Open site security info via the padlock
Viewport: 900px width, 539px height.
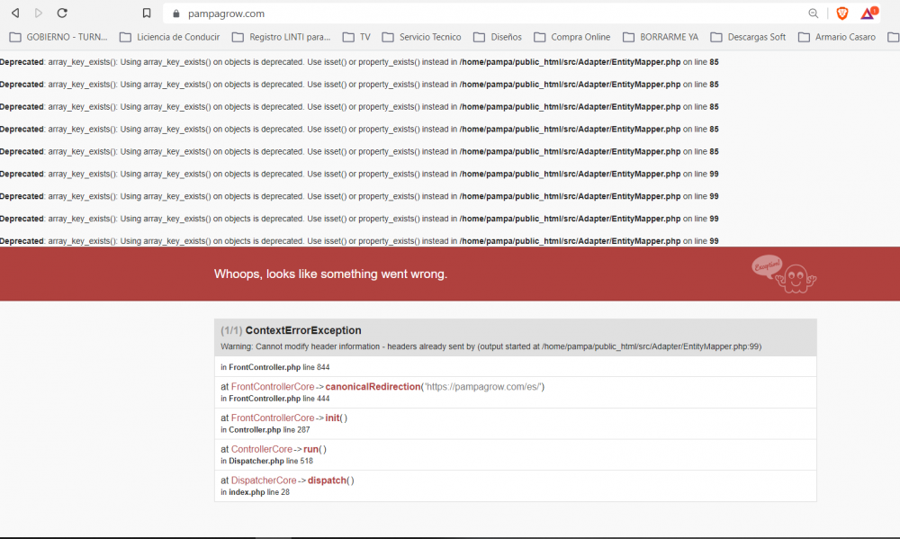(175, 13)
